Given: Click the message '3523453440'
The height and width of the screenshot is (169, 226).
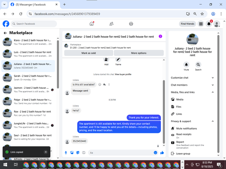Looking at the screenshot, I should 80,141.
